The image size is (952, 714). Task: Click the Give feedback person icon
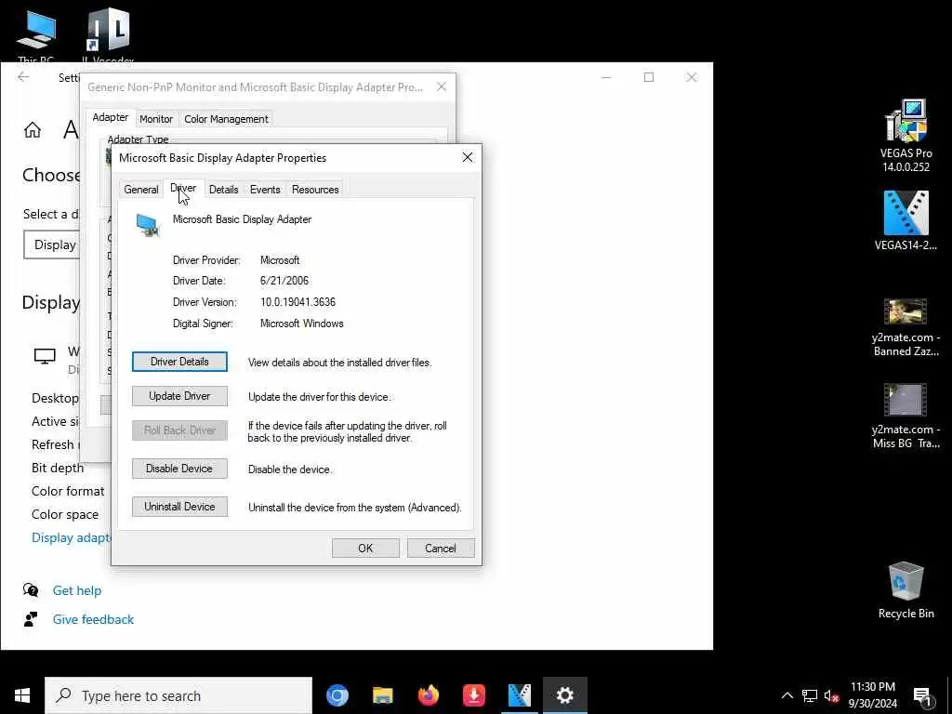[31, 619]
